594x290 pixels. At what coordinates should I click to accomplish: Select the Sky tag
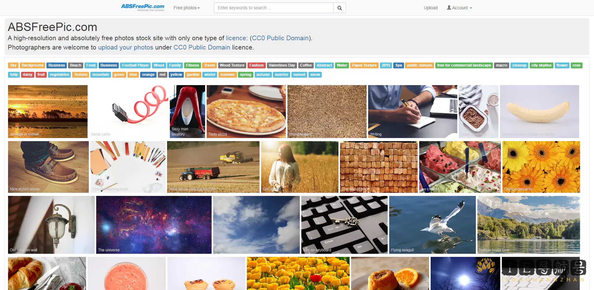13,65
